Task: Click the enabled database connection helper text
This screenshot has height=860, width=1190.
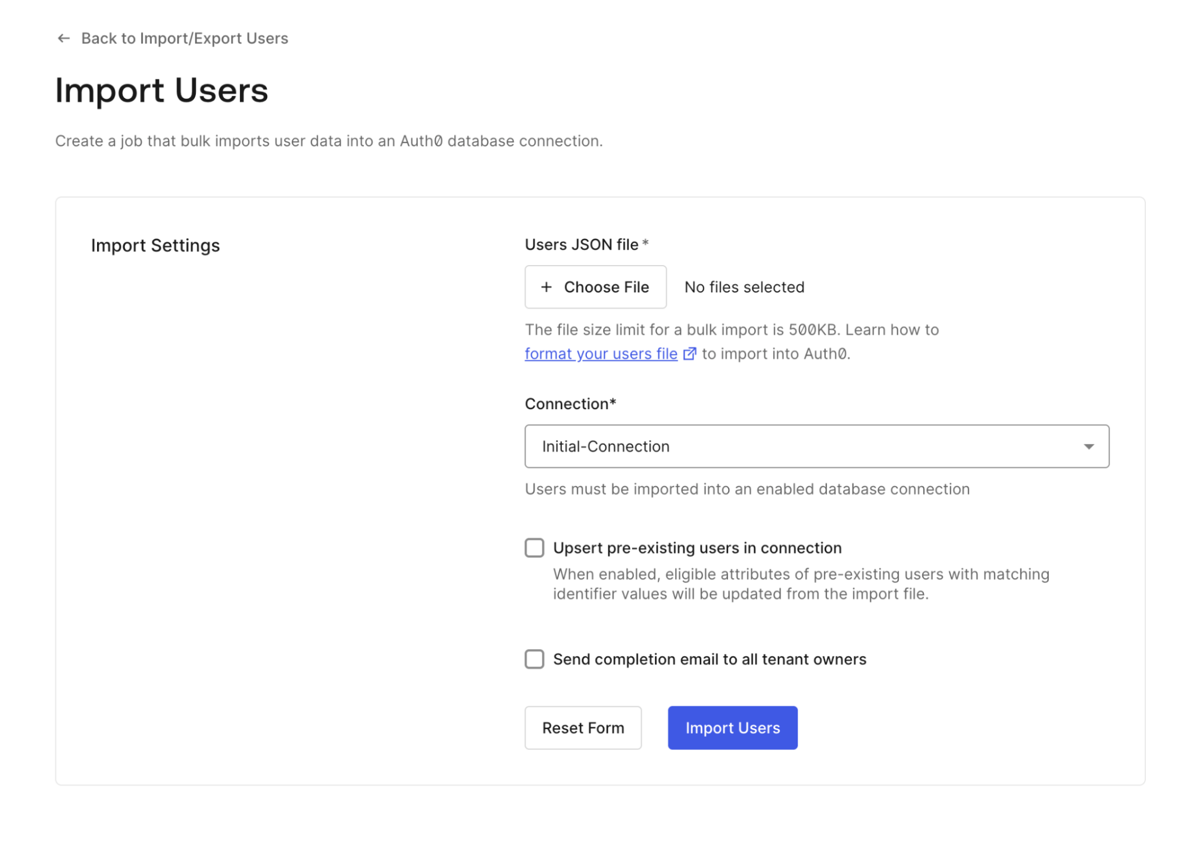Action: (x=747, y=489)
